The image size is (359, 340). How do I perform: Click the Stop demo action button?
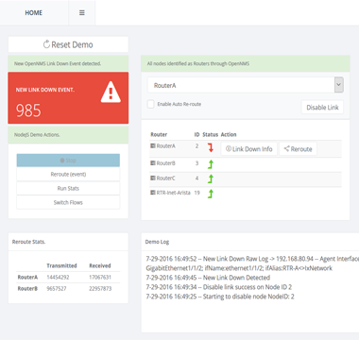(x=68, y=161)
